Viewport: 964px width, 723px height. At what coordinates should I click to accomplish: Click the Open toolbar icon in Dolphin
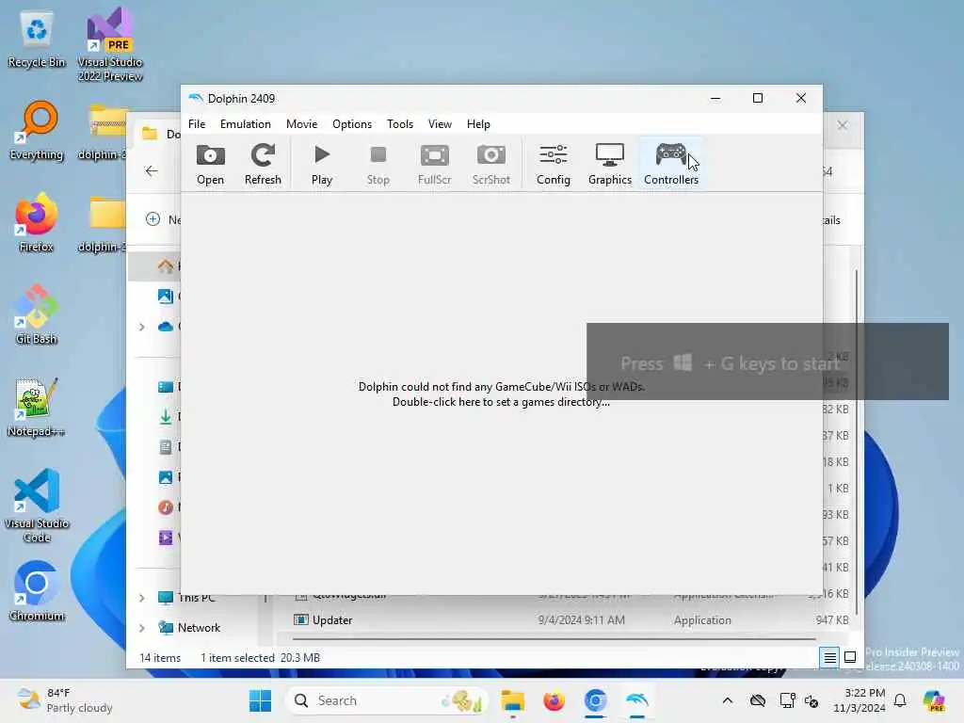click(x=210, y=164)
